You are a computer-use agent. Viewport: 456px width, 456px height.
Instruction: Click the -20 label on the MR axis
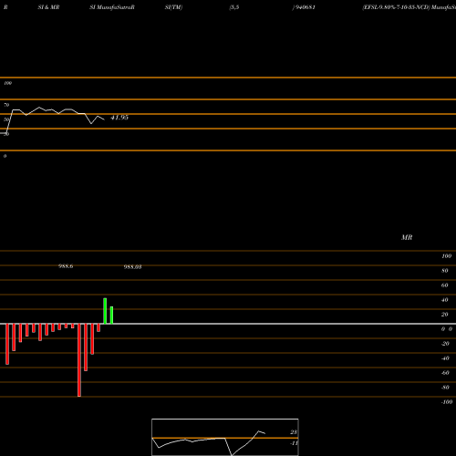tap(445, 344)
